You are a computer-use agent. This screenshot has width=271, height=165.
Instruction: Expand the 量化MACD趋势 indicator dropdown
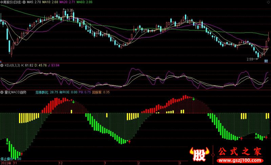point(2,92)
